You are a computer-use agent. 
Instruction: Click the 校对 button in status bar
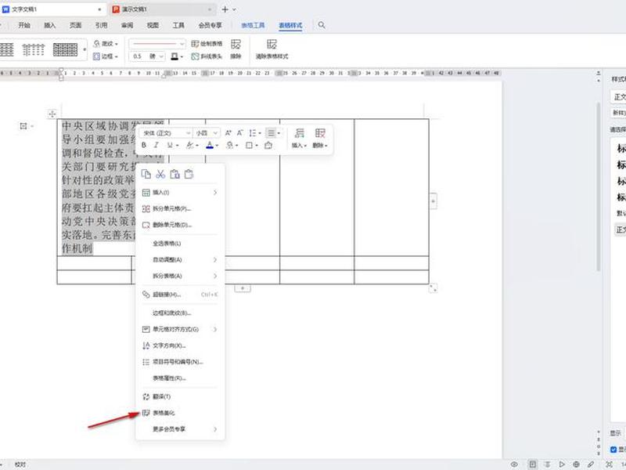tap(20, 465)
